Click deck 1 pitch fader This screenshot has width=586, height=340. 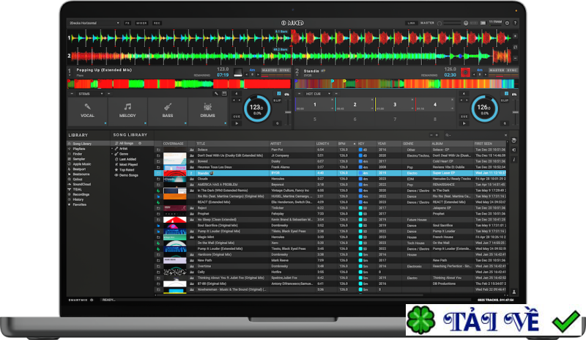pos(288,112)
